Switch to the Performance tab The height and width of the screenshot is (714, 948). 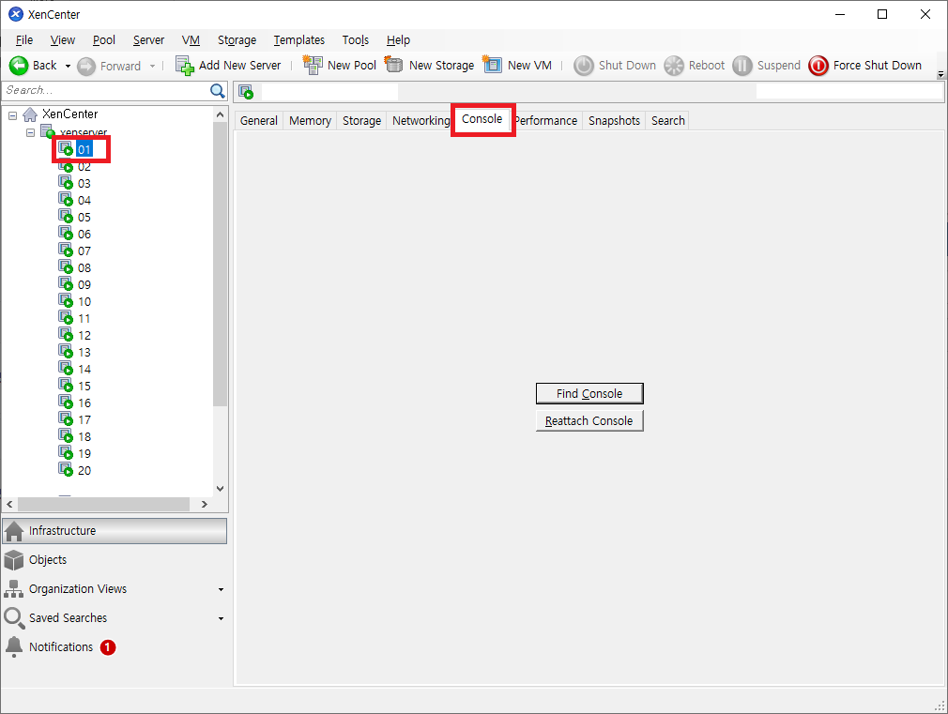tap(546, 120)
